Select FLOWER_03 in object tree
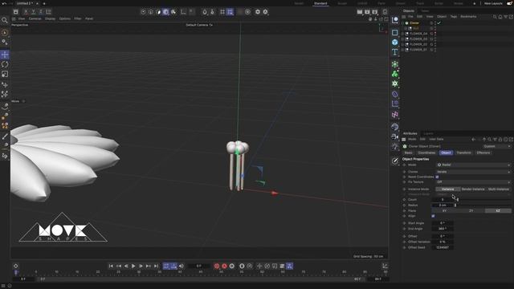514x289 pixels. (418, 39)
